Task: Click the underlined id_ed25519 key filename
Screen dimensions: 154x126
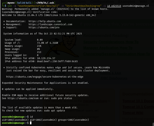Action: pyautogui.click(x=114, y=6)
